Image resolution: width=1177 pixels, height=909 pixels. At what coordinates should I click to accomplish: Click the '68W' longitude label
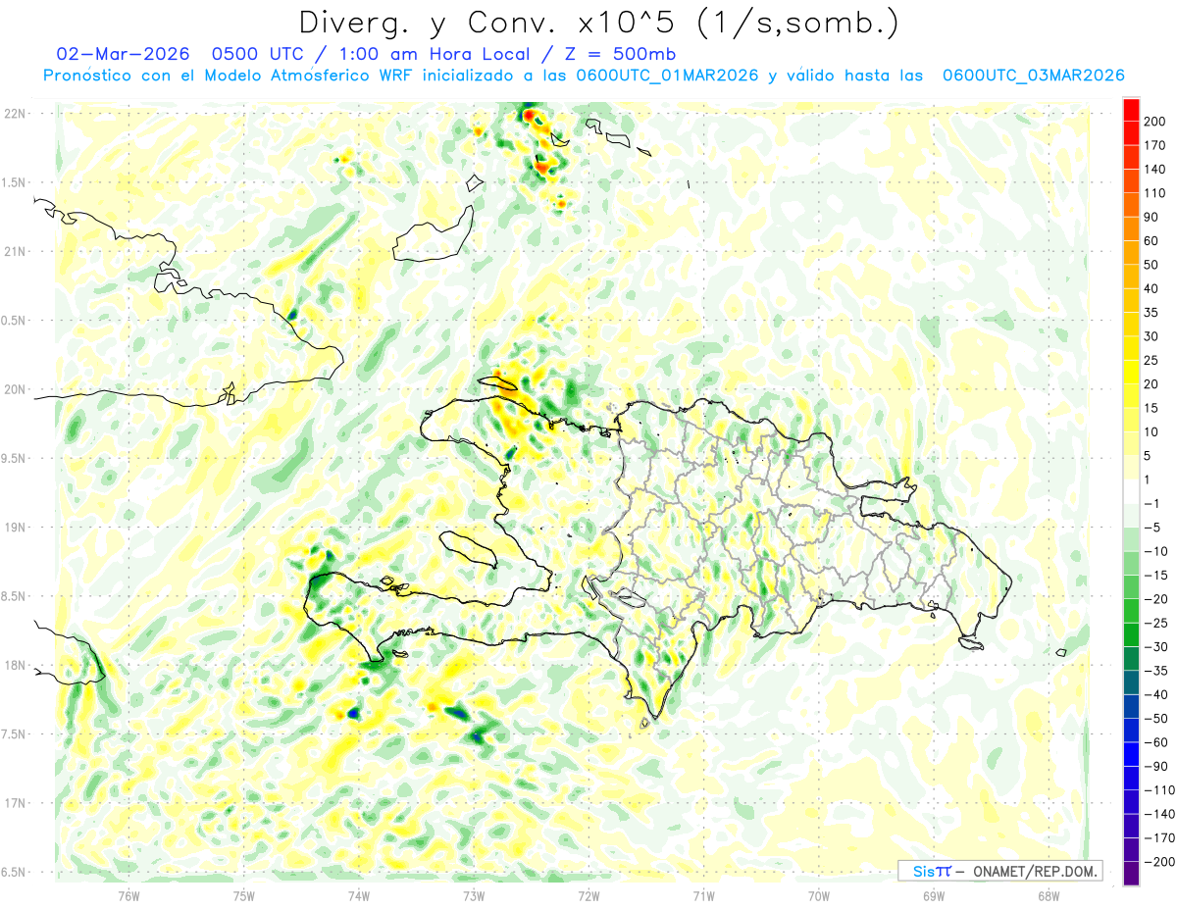pos(1049,894)
